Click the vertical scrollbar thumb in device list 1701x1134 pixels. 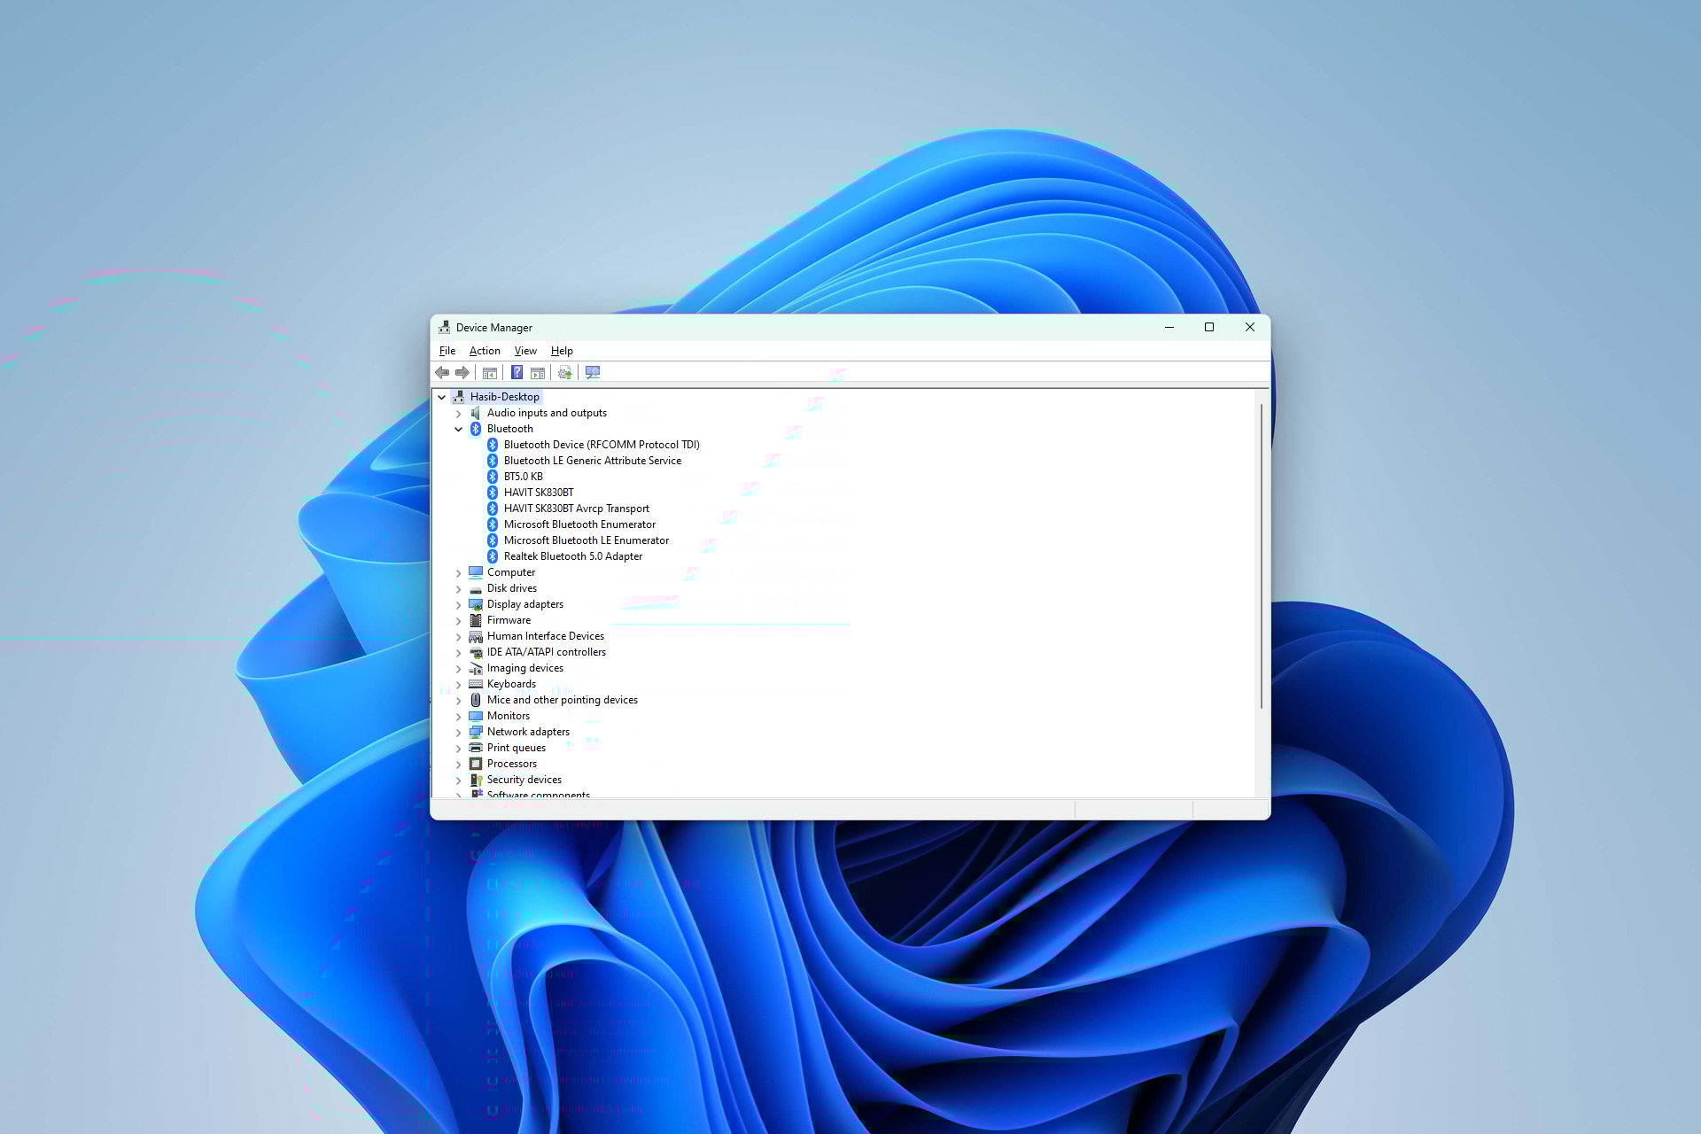pos(1262,556)
